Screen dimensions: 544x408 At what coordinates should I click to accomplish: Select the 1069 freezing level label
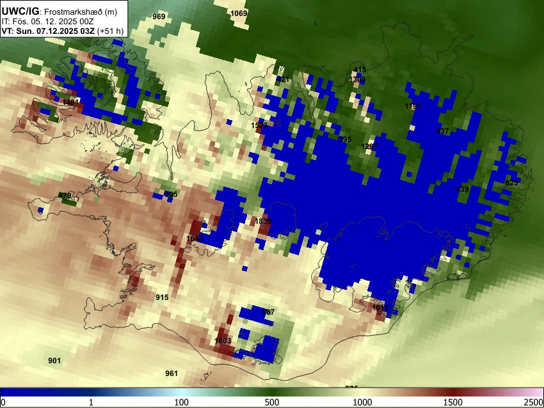click(x=239, y=13)
